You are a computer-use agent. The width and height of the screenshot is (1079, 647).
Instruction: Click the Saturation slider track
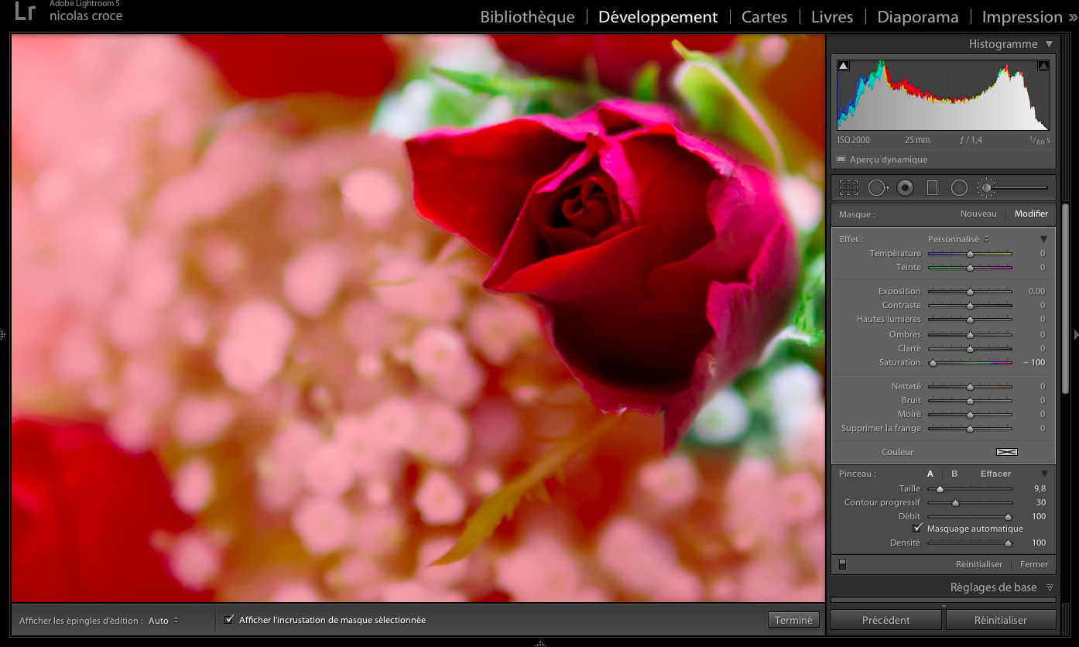tap(971, 362)
